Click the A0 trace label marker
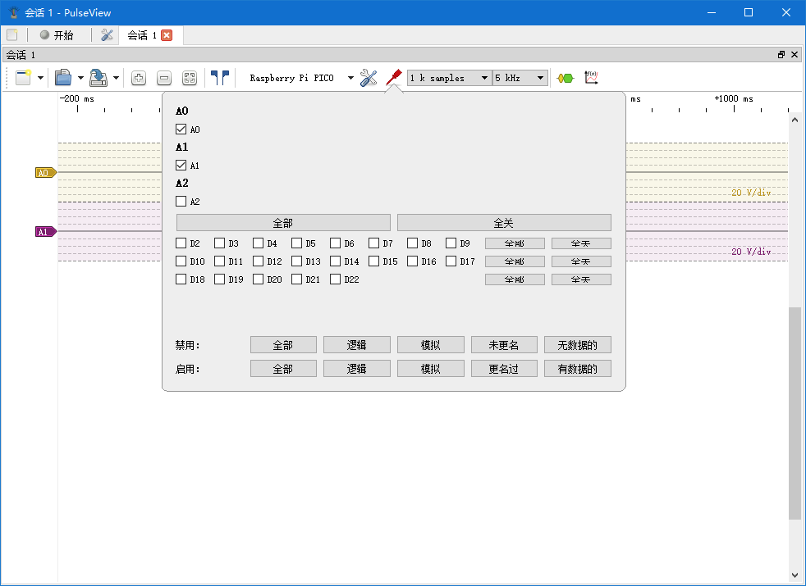 pyautogui.click(x=44, y=173)
